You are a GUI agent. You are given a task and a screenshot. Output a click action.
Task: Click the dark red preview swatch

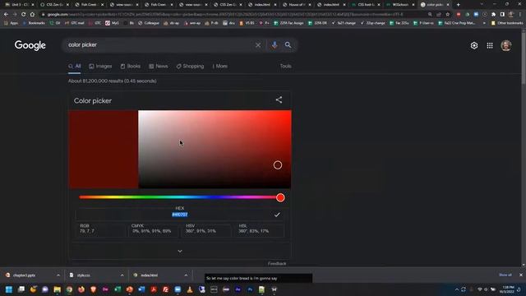(x=104, y=150)
